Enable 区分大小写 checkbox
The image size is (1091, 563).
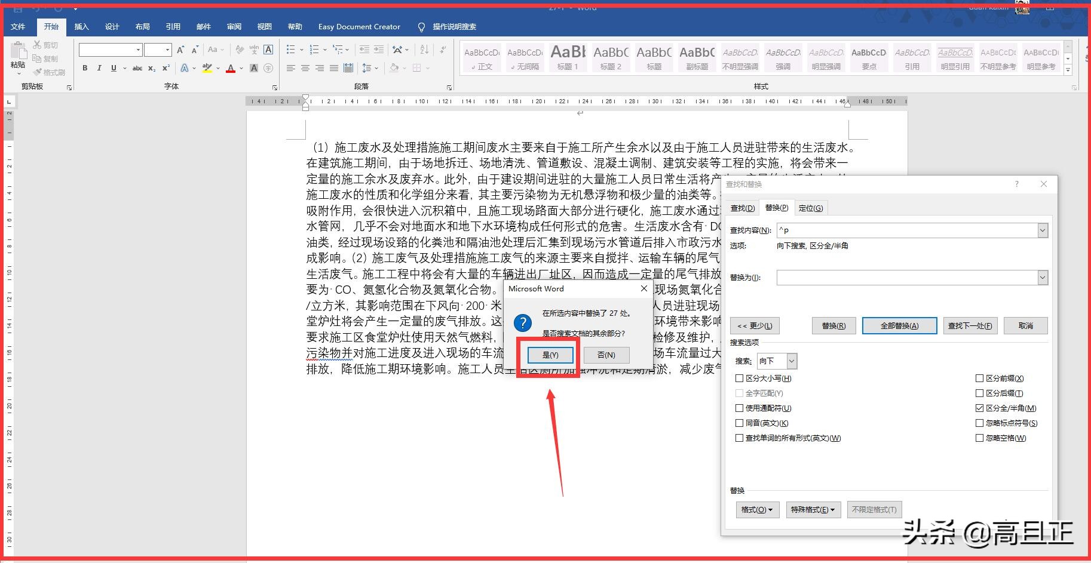(x=740, y=378)
